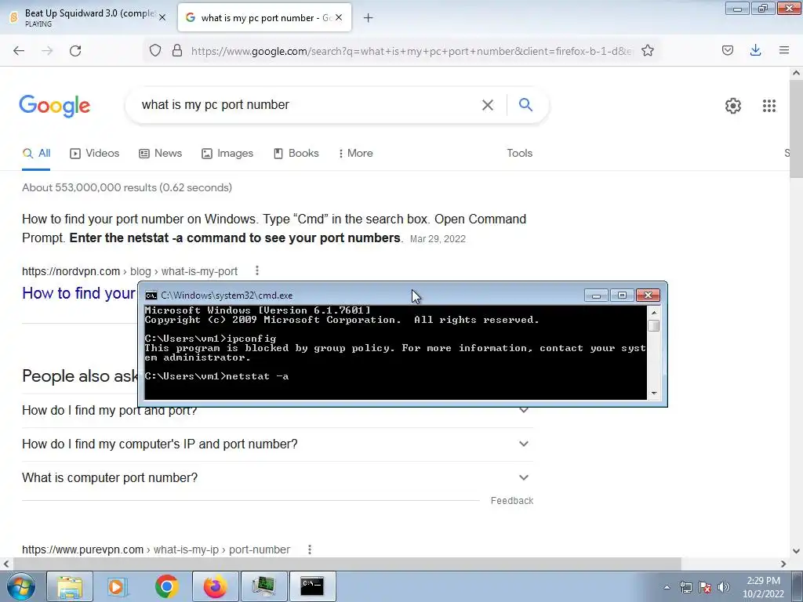Bookmark this page with the star
803x602 pixels.
[648, 51]
